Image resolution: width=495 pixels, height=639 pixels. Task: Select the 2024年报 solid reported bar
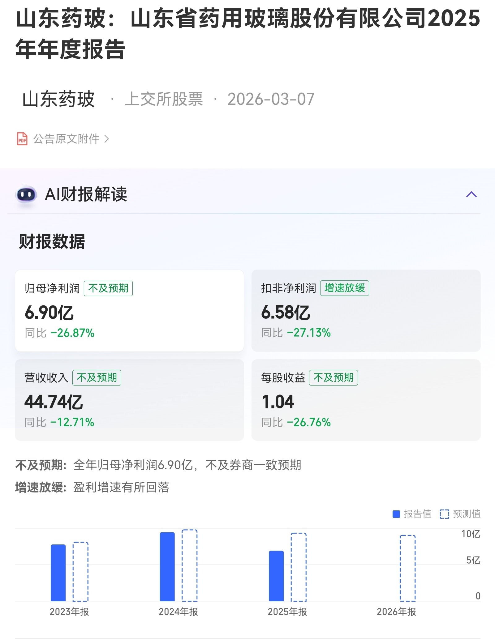pos(167,567)
